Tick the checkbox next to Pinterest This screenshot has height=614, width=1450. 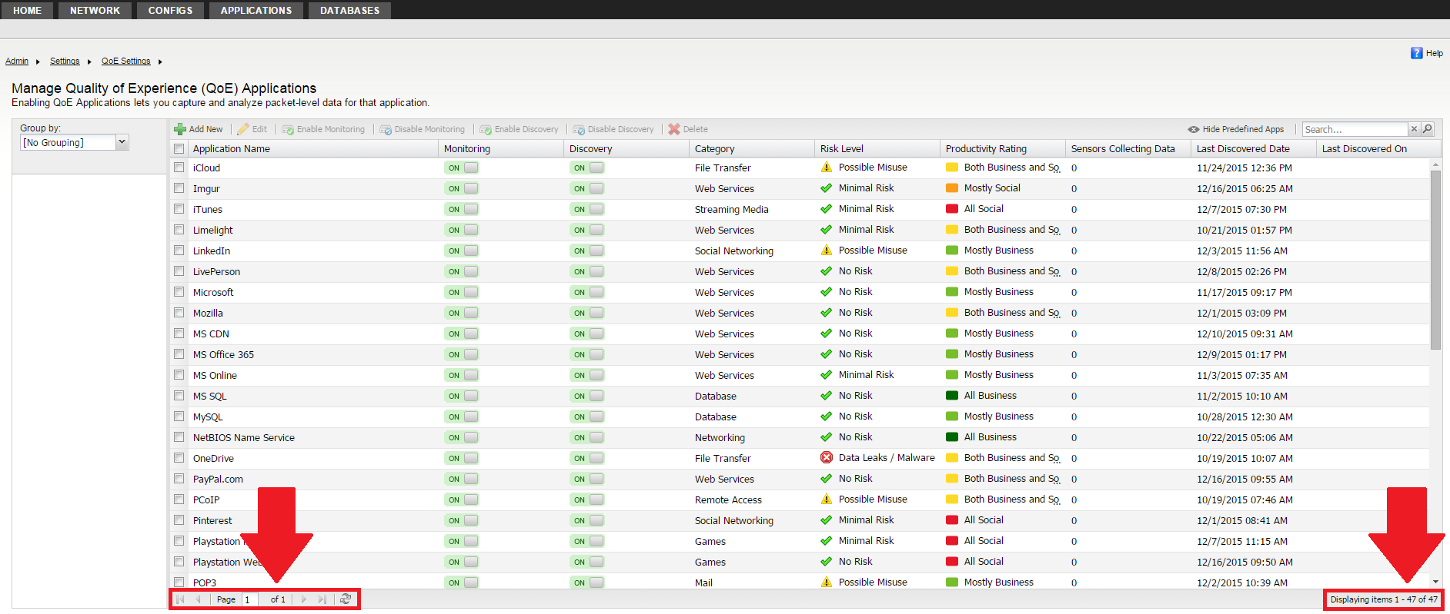tap(179, 520)
